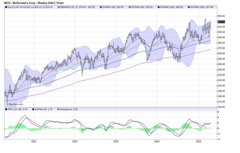Click the 290.00 price axis label
240x153 pixels.
pos(221,37)
